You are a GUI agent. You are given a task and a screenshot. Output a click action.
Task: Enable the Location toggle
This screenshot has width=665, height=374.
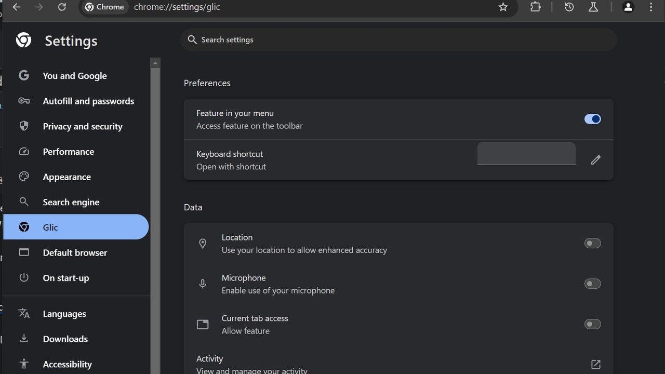coord(592,243)
